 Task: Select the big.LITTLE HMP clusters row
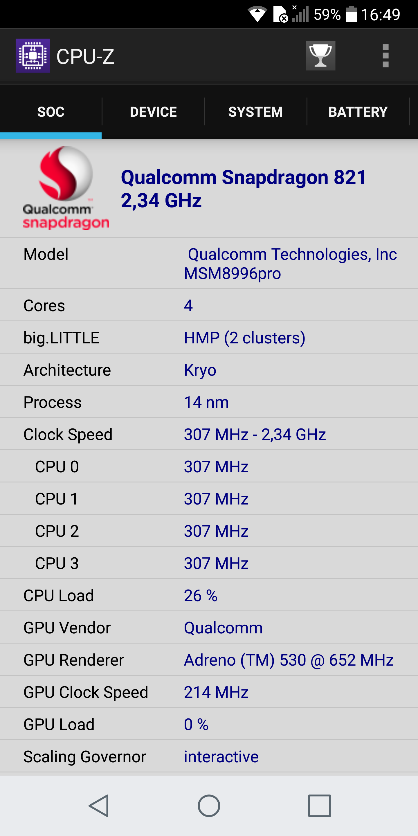pyautogui.click(x=209, y=338)
